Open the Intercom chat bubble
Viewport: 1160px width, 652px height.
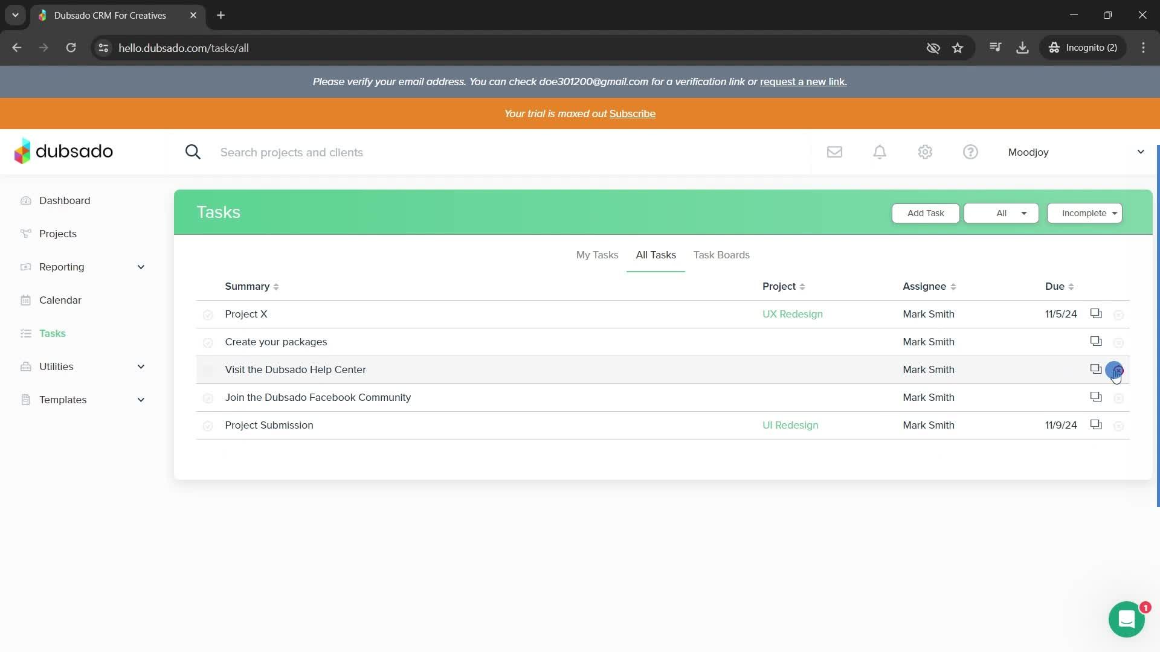point(1126,619)
